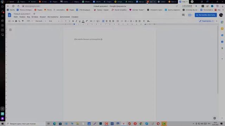The image size is (225, 126).
Task: Toggle bold formatting
Action: 73,21
